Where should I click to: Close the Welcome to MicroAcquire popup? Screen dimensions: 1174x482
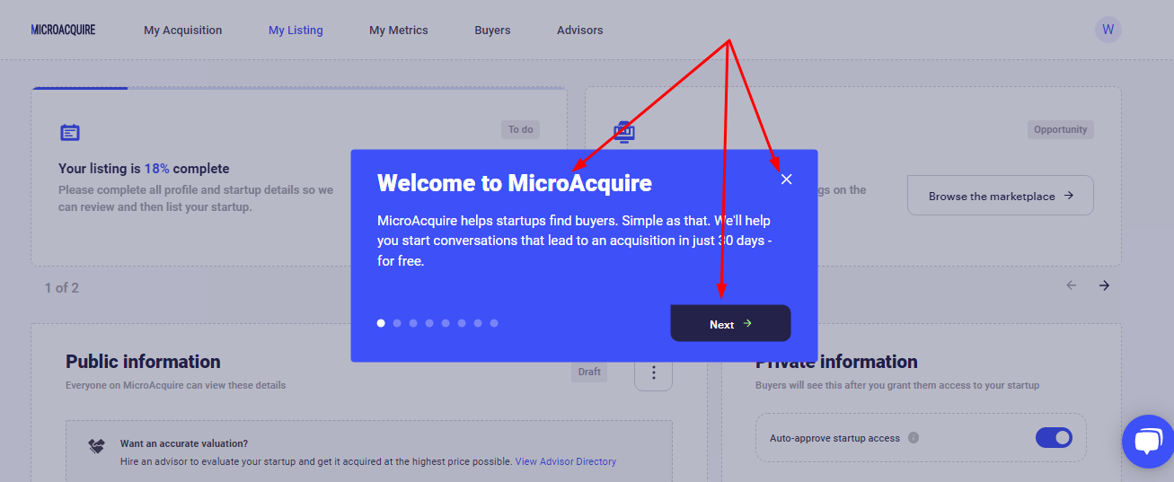pyautogui.click(x=787, y=180)
